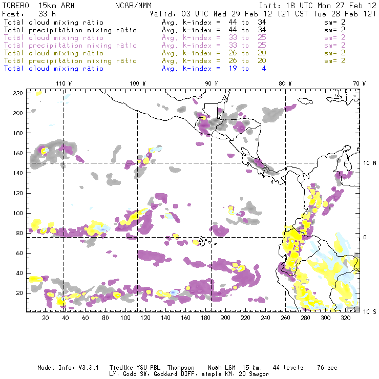Click the x-axis tick label 200
The image size is (379, 379).
point(225,318)
